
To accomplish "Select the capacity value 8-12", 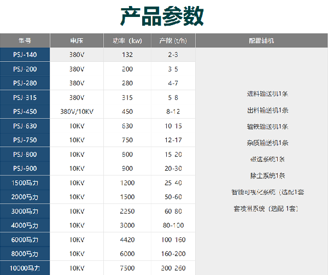I will tap(173, 112).
